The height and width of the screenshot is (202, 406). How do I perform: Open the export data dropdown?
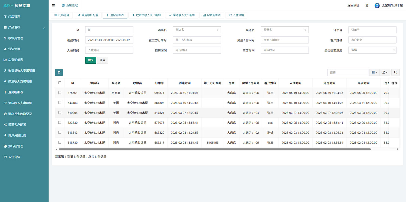tap(385, 72)
